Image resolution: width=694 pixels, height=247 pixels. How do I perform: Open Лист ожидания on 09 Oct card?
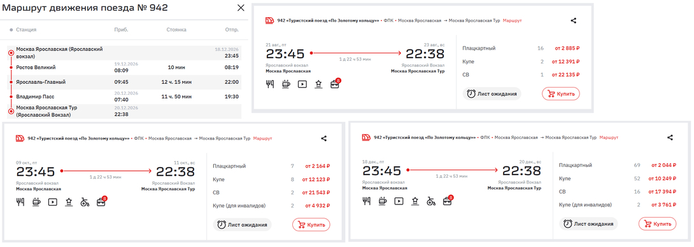click(243, 225)
